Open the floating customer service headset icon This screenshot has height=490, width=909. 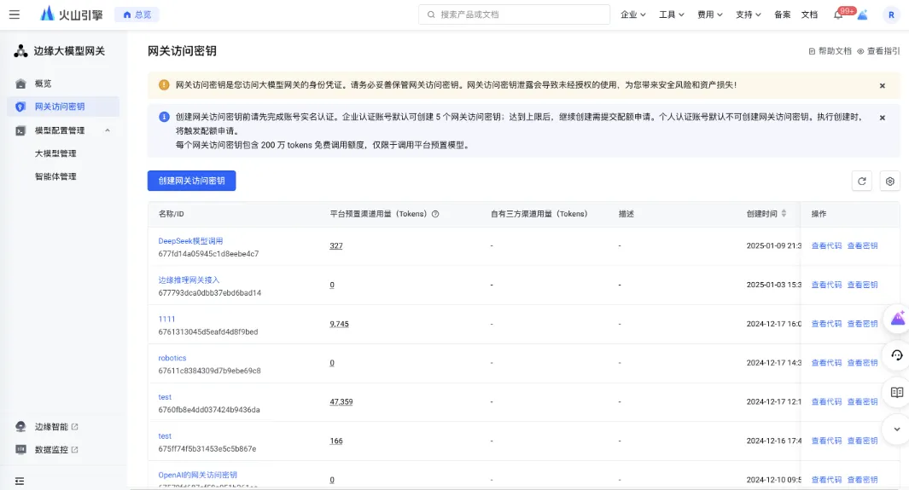pyautogui.click(x=897, y=355)
